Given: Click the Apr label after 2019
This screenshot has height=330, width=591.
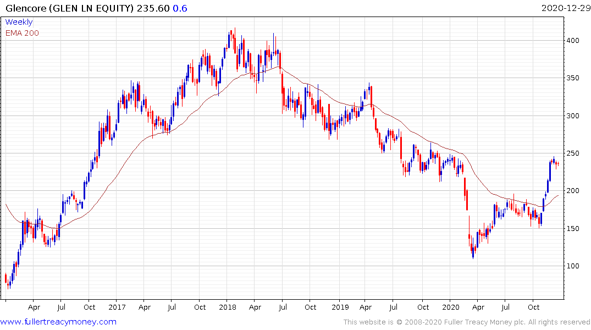Looking at the screenshot, I should [x=366, y=307].
